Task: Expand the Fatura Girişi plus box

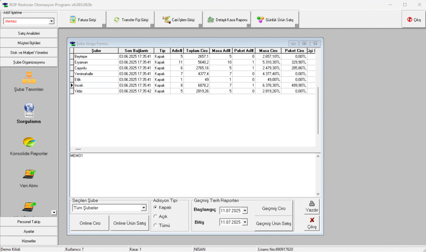Action: click(104, 26)
